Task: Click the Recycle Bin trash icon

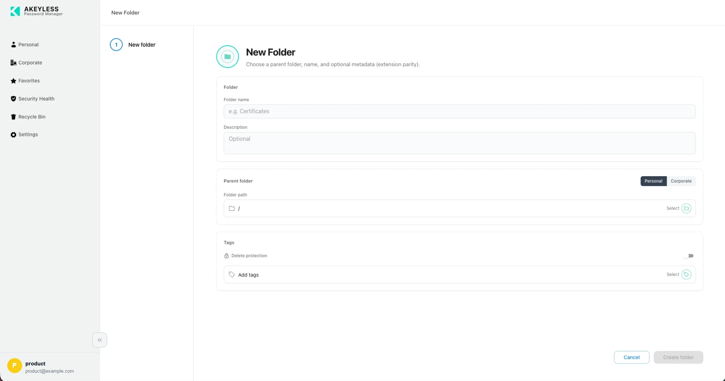Action: (13, 117)
